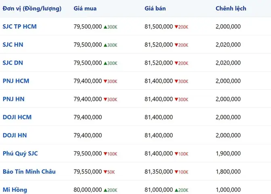Click the Chênh lệch column header

click(x=231, y=8)
